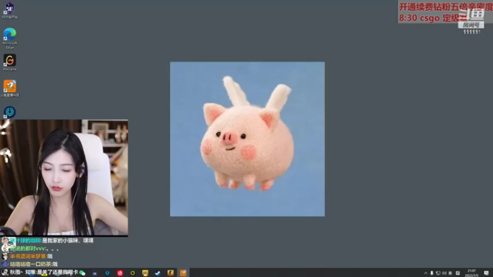Click the input method language indicator
493x277 pixels.
[x=450, y=273]
